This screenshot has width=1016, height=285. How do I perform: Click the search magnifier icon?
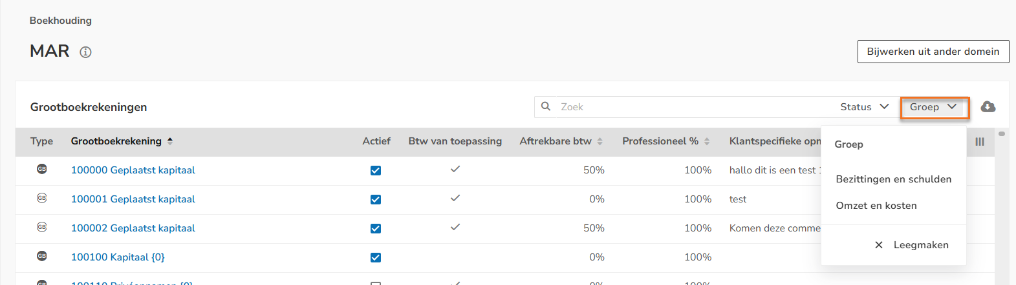(546, 106)
